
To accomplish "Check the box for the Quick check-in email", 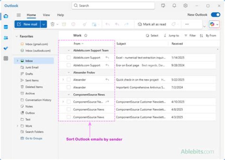I will pyautogui.click(x=69, y=80).
